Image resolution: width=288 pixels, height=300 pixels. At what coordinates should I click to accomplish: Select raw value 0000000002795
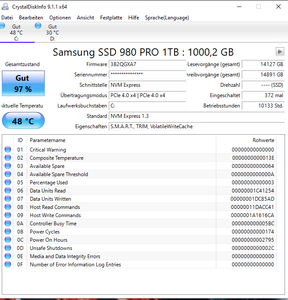253,240
